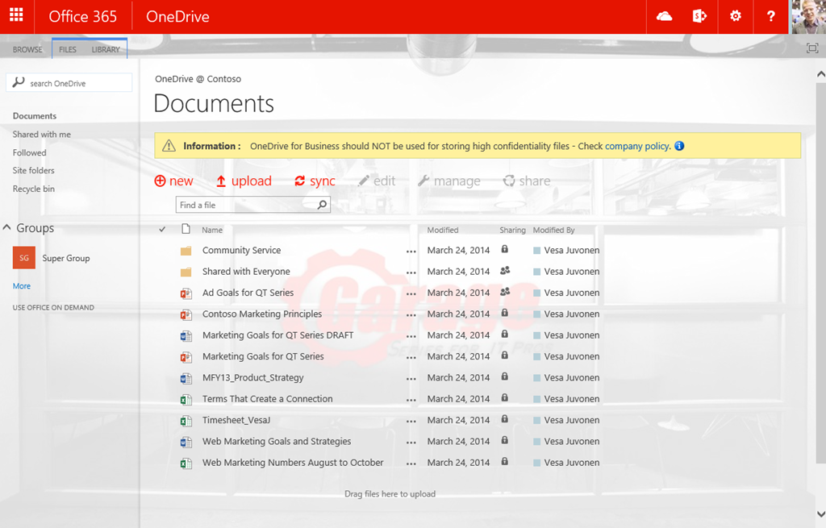Screen dimensions: 826x528
Task: Click the Super Group SG tile icon
Action: click(24, 258)
